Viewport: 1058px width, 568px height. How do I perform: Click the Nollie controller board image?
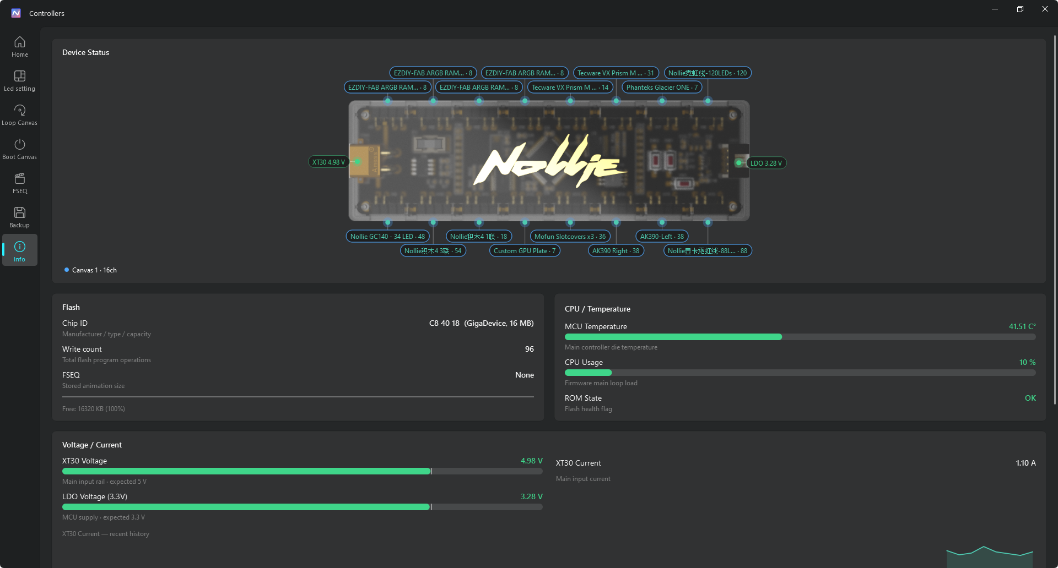click(549, 161)
